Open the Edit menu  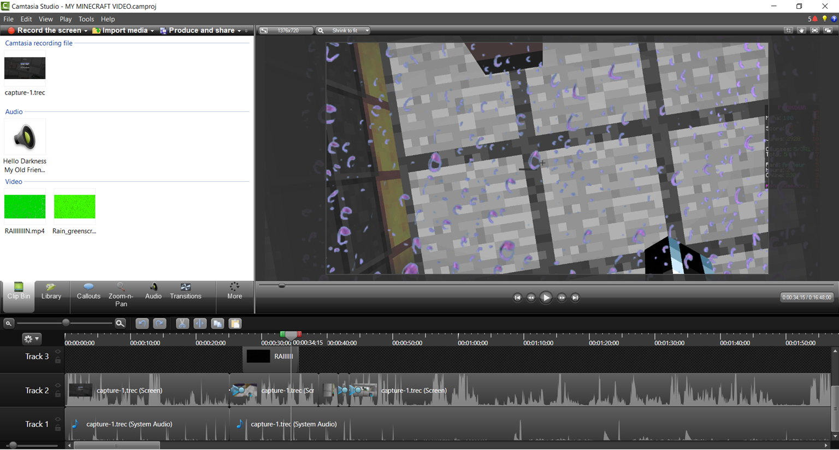(26, 19)
